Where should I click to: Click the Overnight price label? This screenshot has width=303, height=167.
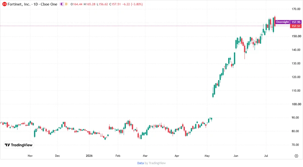[x=282, y=22]
